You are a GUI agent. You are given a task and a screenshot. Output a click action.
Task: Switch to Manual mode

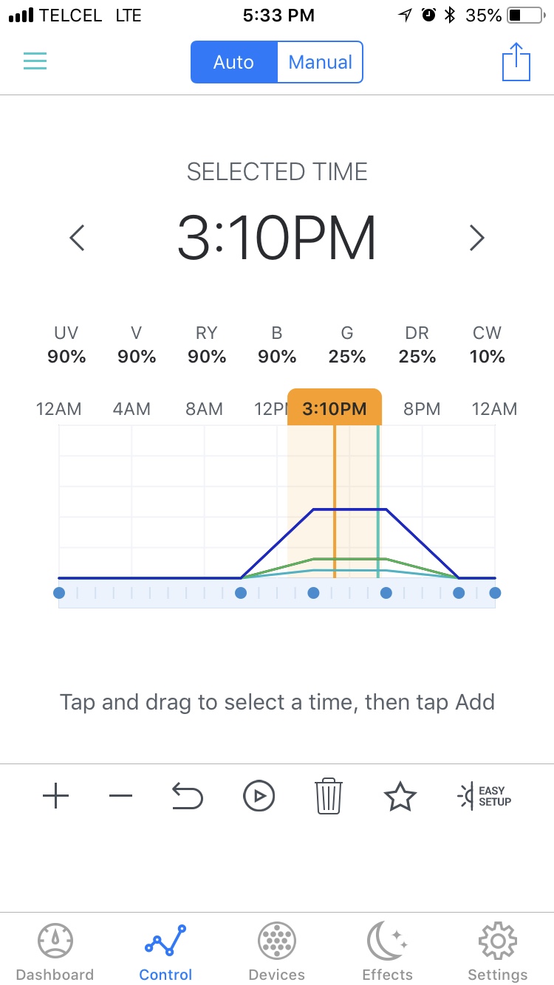pyautogui.click(x=320, y=62)
